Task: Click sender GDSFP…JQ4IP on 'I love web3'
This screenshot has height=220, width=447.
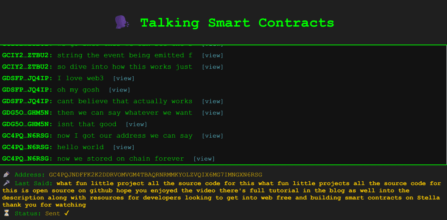Action: pyautogui.click(x=28, y=78)
